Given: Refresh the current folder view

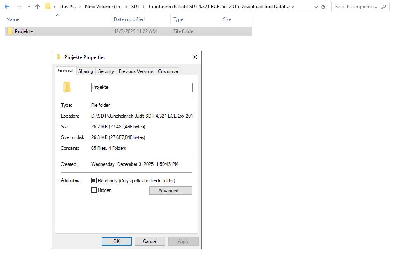Looking at the screenshot, I should [x=323, y=7].
